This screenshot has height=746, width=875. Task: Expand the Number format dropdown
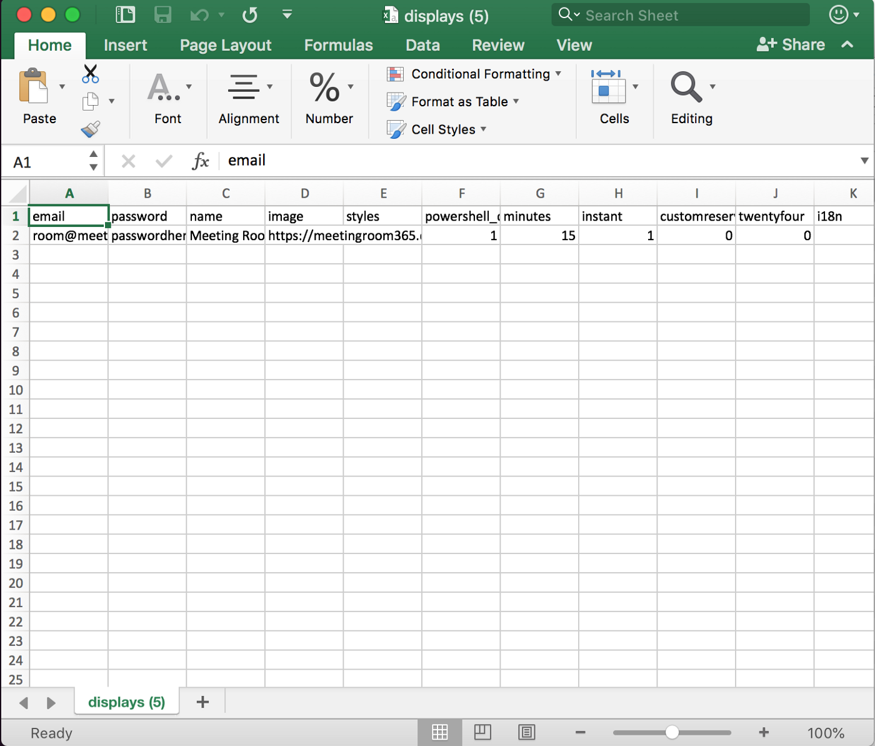(x=351, y=86)
